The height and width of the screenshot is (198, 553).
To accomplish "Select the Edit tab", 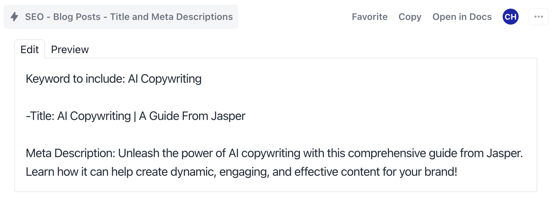I will 29,49.
